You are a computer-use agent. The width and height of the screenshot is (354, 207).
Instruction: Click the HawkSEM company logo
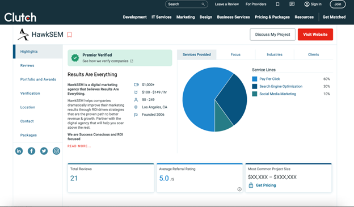23,35
